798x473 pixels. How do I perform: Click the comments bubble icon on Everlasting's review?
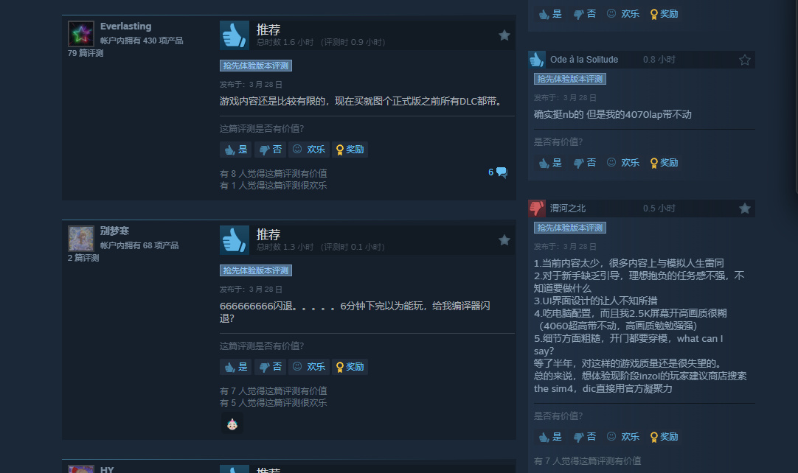[502, 172]
